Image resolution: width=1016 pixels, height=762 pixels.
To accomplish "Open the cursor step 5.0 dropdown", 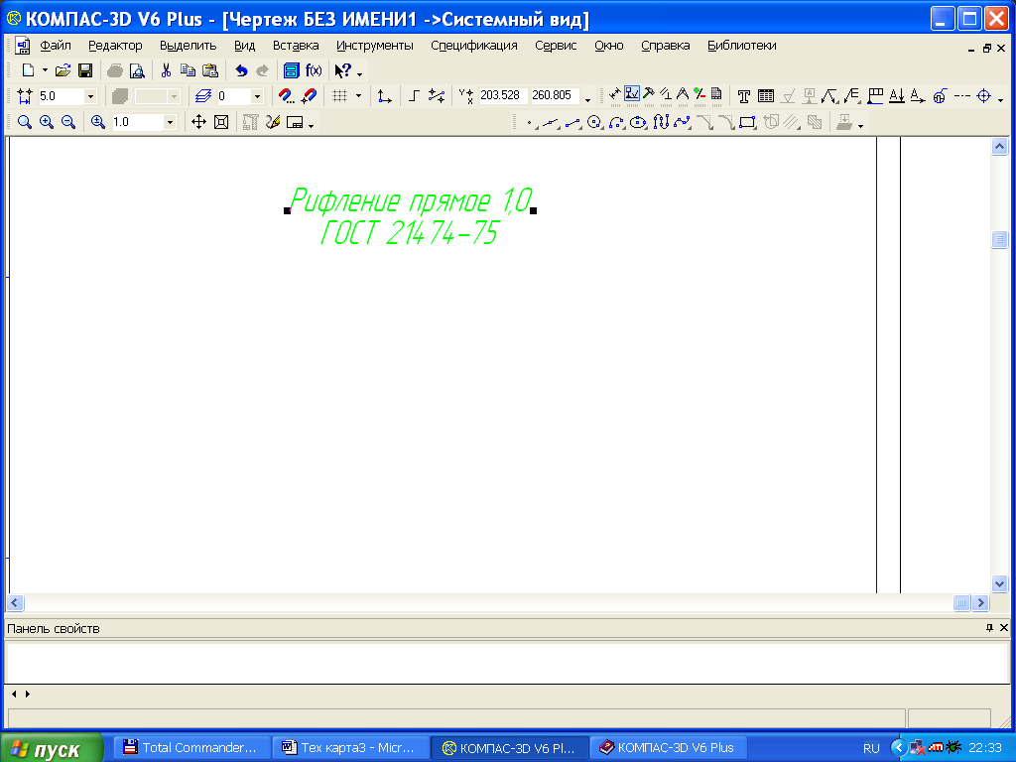I will click(x=90, y=96).
